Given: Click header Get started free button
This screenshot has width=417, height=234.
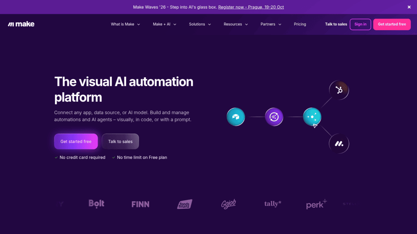Looking at the screenshot, I should tap(392, 24).
